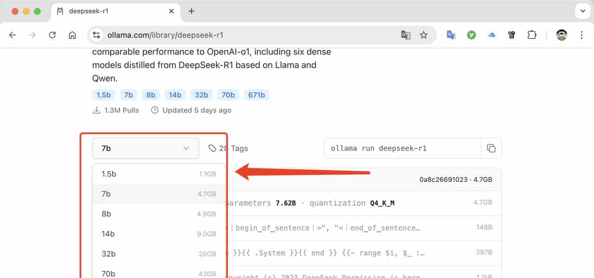
Task: Click the 14b size tag badge
Action: pos(175,95)
